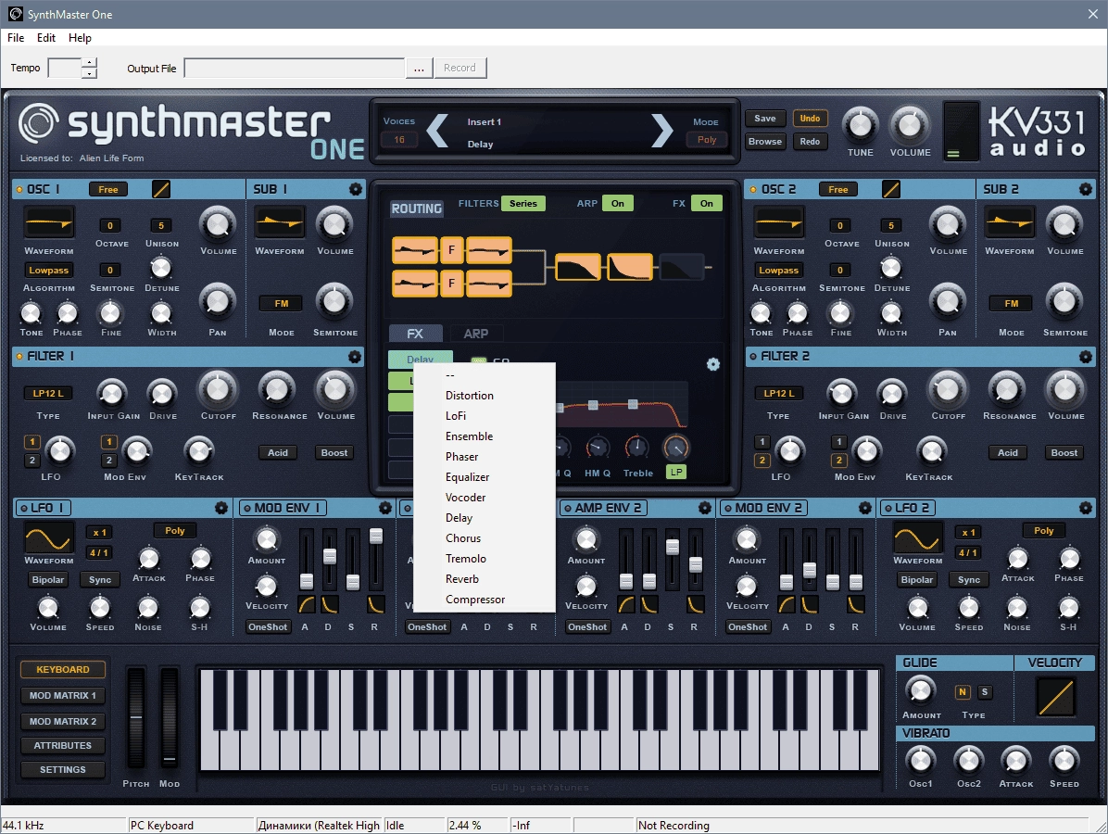
Task: Open the LFO 1 settings gear
Action: pos(221,508)
